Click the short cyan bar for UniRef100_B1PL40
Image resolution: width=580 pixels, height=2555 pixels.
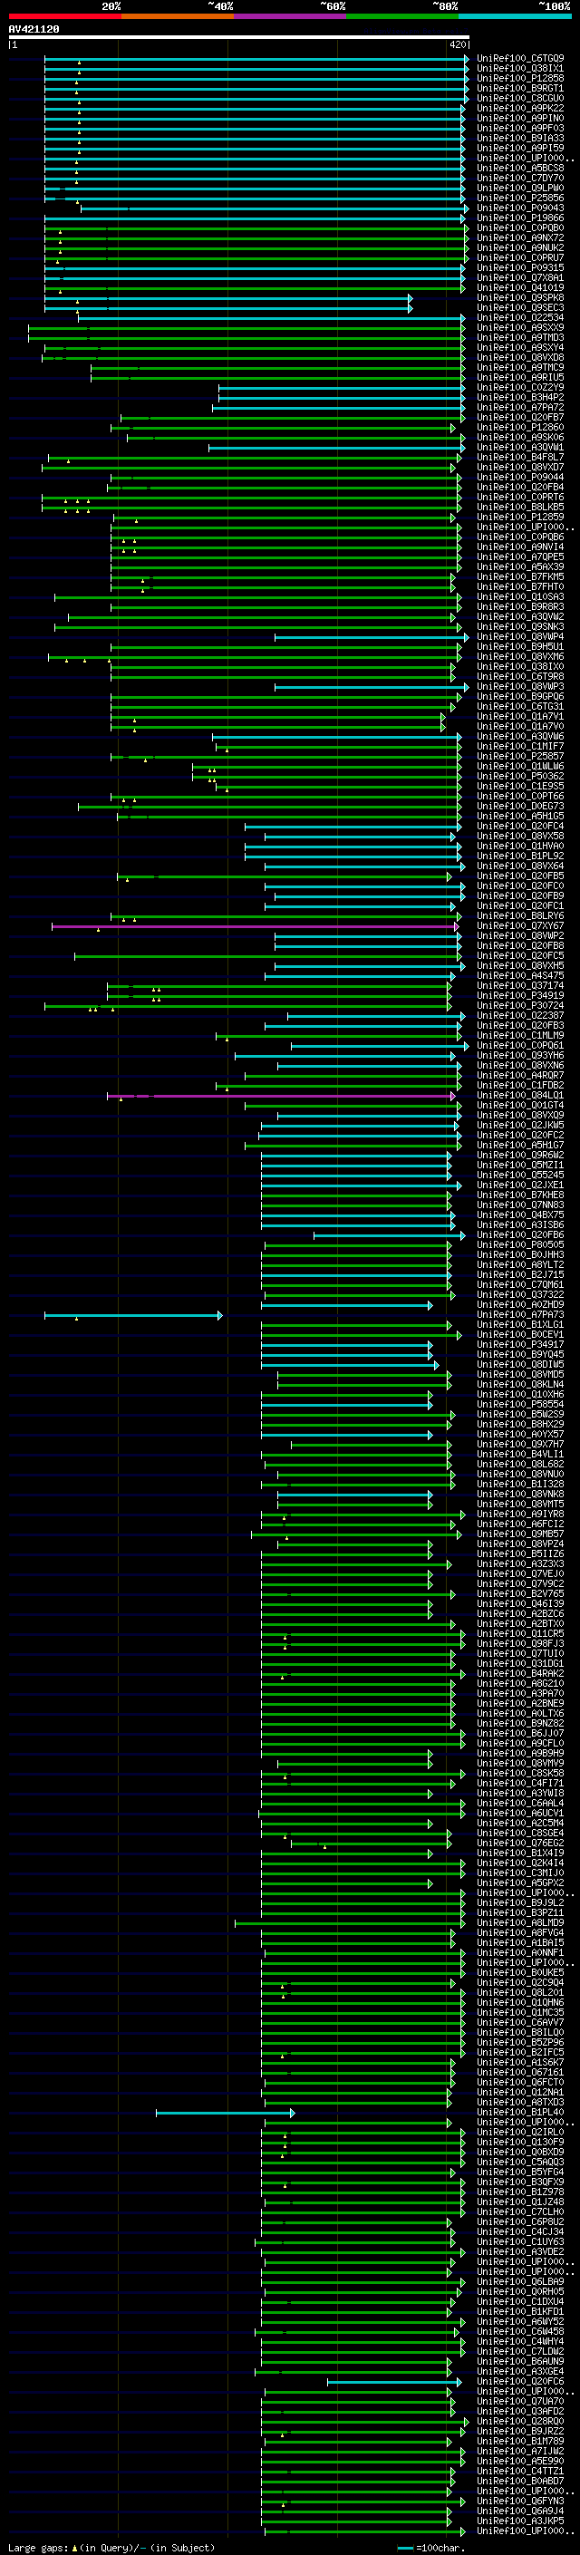[x=225, y=2113]
